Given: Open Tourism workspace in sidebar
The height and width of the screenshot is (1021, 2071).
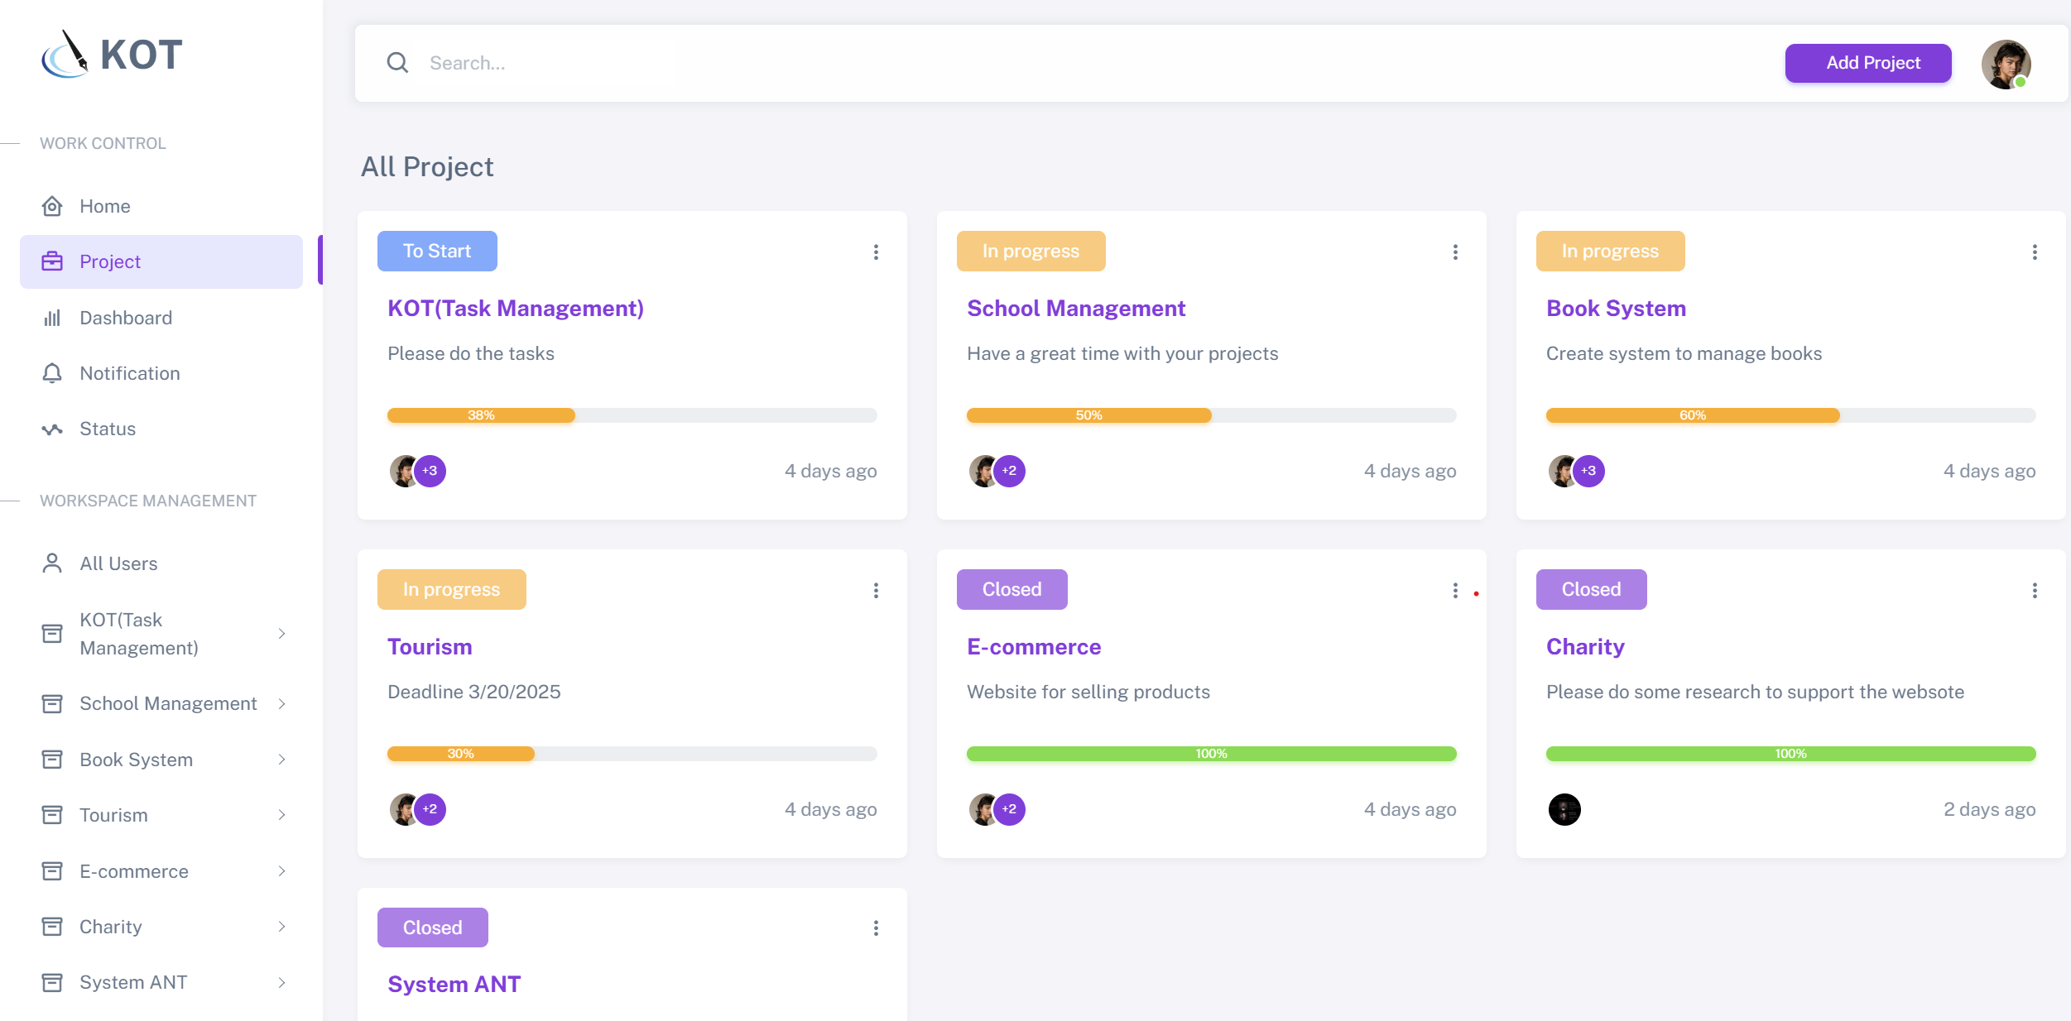Looking at the screenshot, I should pyautogui.click(x=113, y=815).
